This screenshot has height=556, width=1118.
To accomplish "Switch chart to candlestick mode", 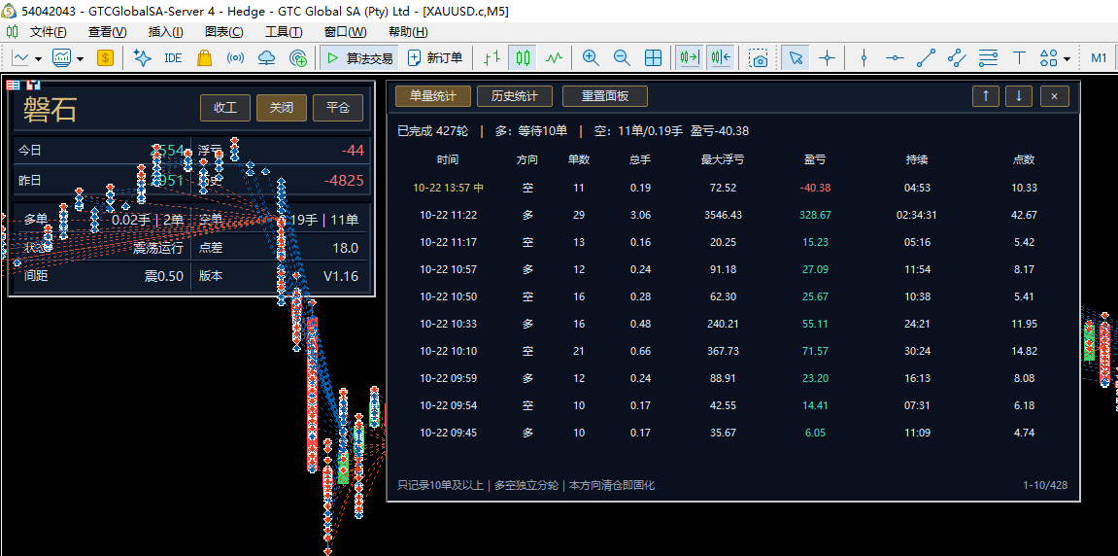I will pos(524,57).
